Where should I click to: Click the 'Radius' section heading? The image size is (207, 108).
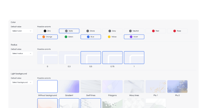click(14, 45)
